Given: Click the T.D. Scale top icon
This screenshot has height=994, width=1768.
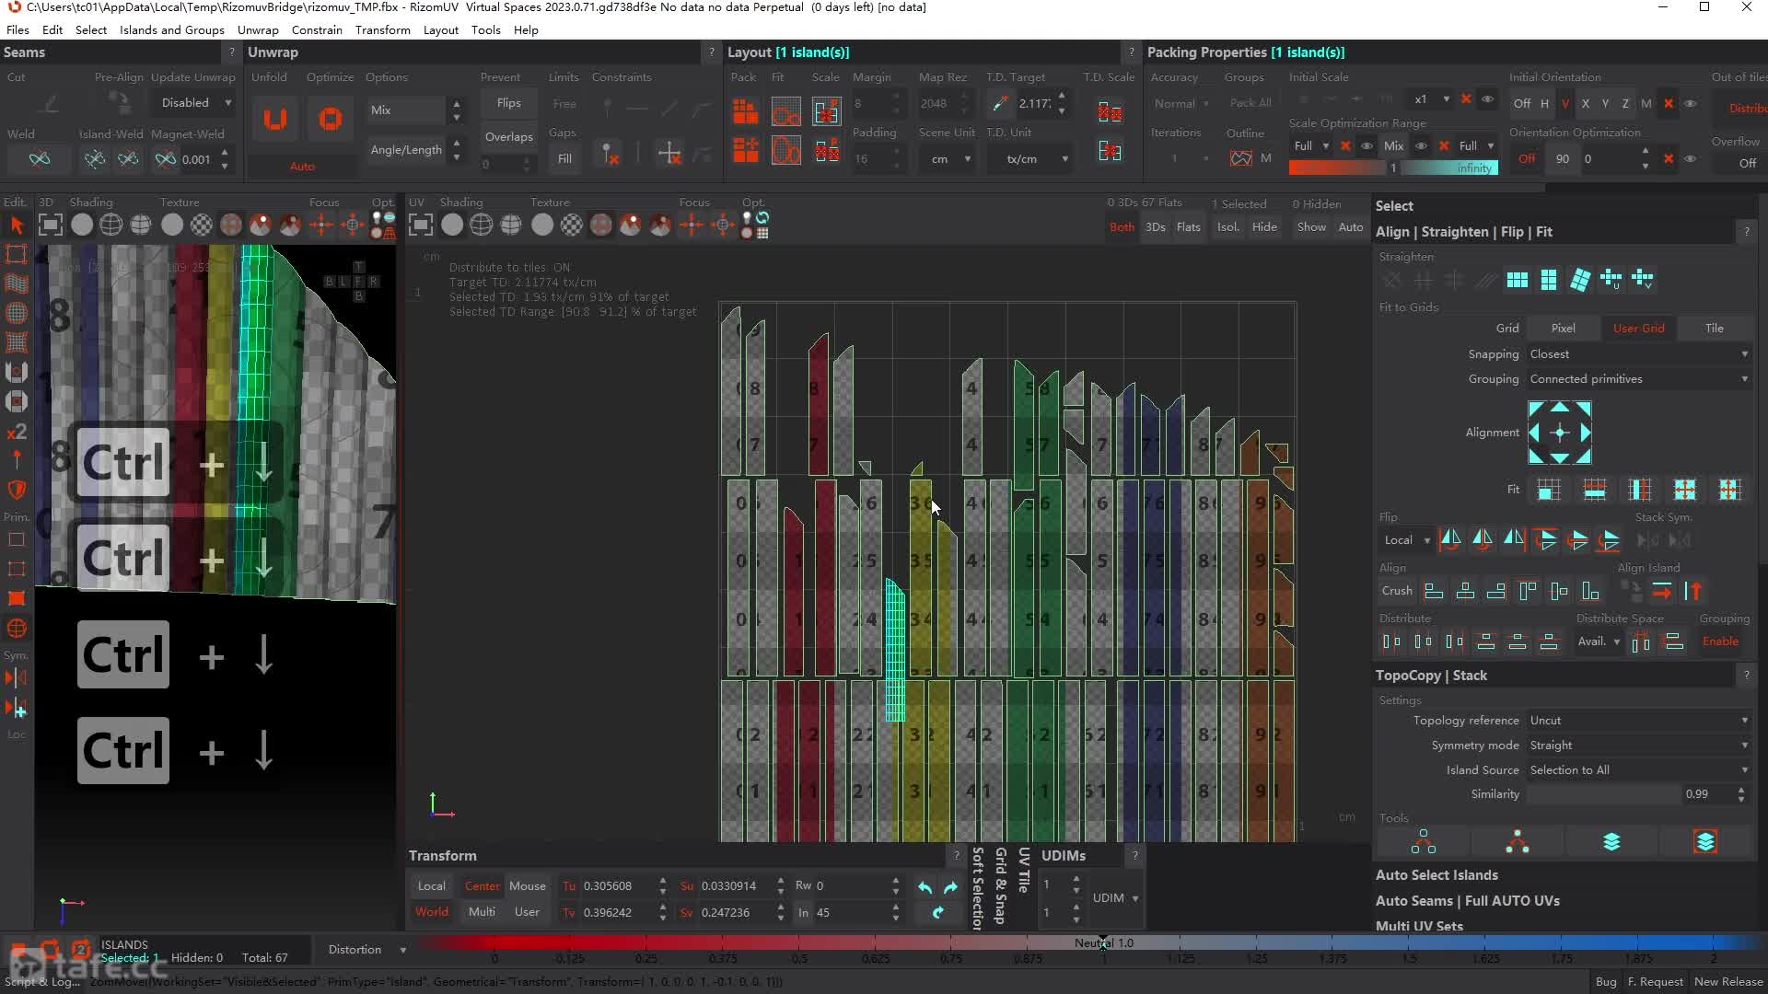Looking at the screenshot, I should pyautogui.click(x=1110, y=112).
